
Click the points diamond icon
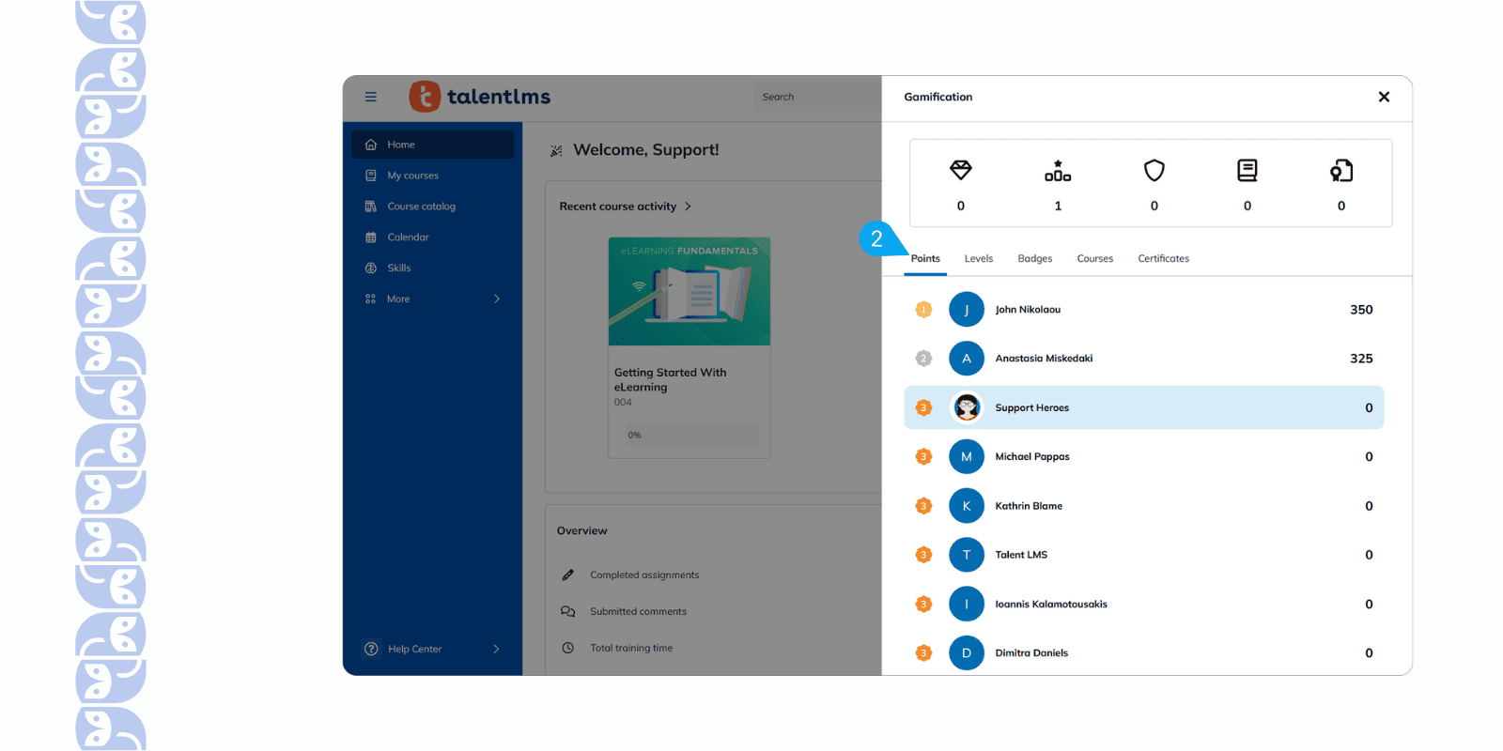960,170
